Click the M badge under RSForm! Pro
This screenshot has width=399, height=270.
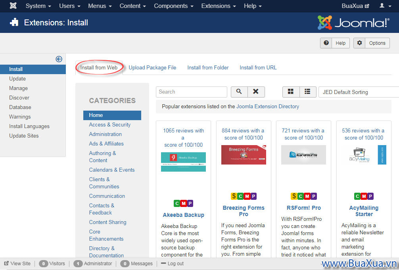coord(307,196)
